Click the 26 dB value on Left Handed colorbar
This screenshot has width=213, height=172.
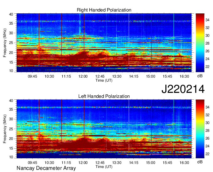(207, 138)
